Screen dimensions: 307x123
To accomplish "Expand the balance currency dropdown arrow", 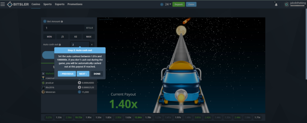I will pyautogui.click(x=170, y=4).
